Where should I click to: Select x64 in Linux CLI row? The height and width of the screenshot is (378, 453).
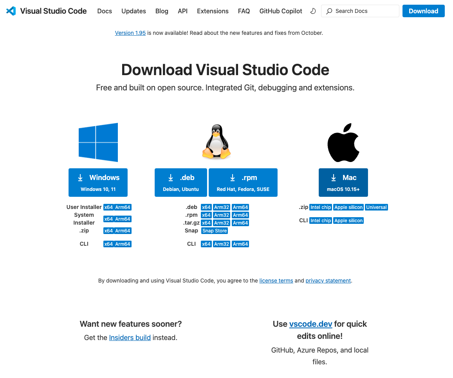[x=206, y=244]
